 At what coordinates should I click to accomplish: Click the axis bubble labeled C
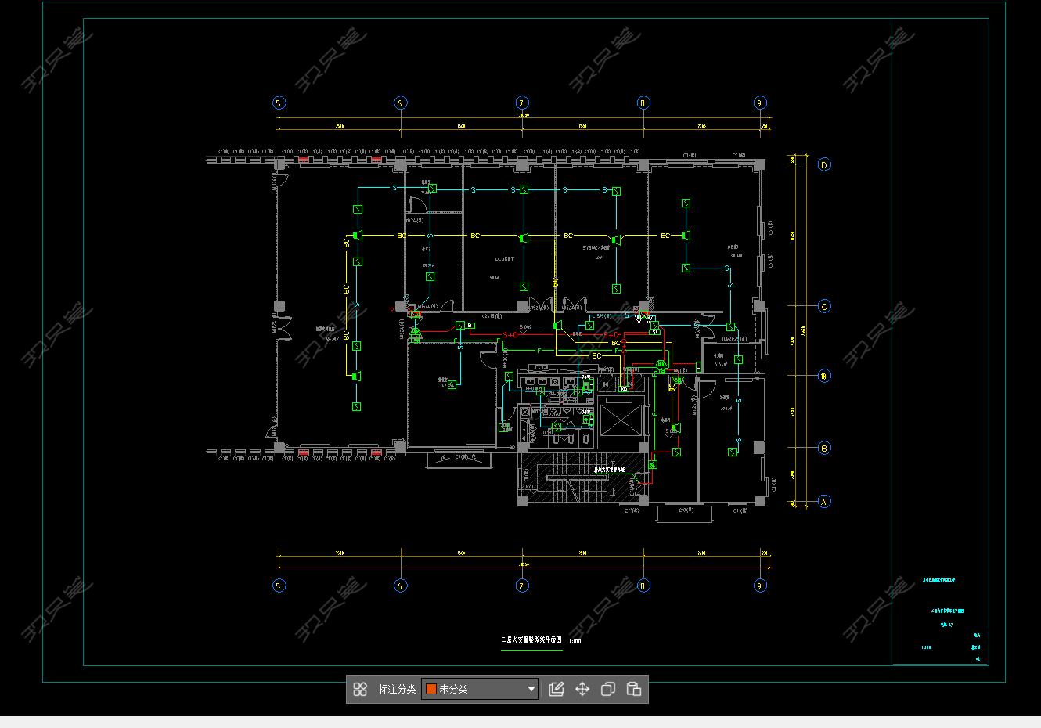click(824, 306)
